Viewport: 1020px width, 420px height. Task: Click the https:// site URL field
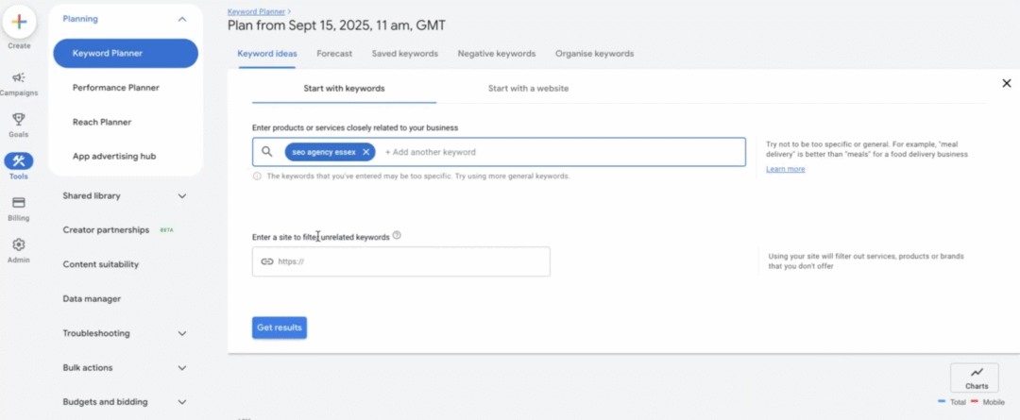pyautogui.click(x=400, y=261)
